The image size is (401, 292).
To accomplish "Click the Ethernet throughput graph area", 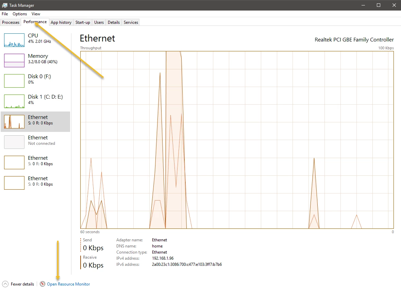I will point(237,140).
